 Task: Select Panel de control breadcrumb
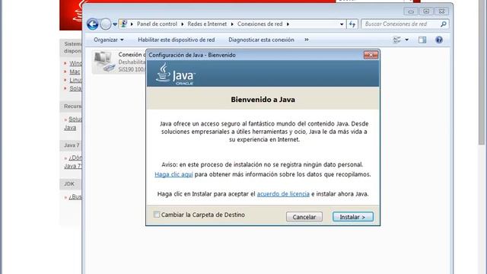157,24
